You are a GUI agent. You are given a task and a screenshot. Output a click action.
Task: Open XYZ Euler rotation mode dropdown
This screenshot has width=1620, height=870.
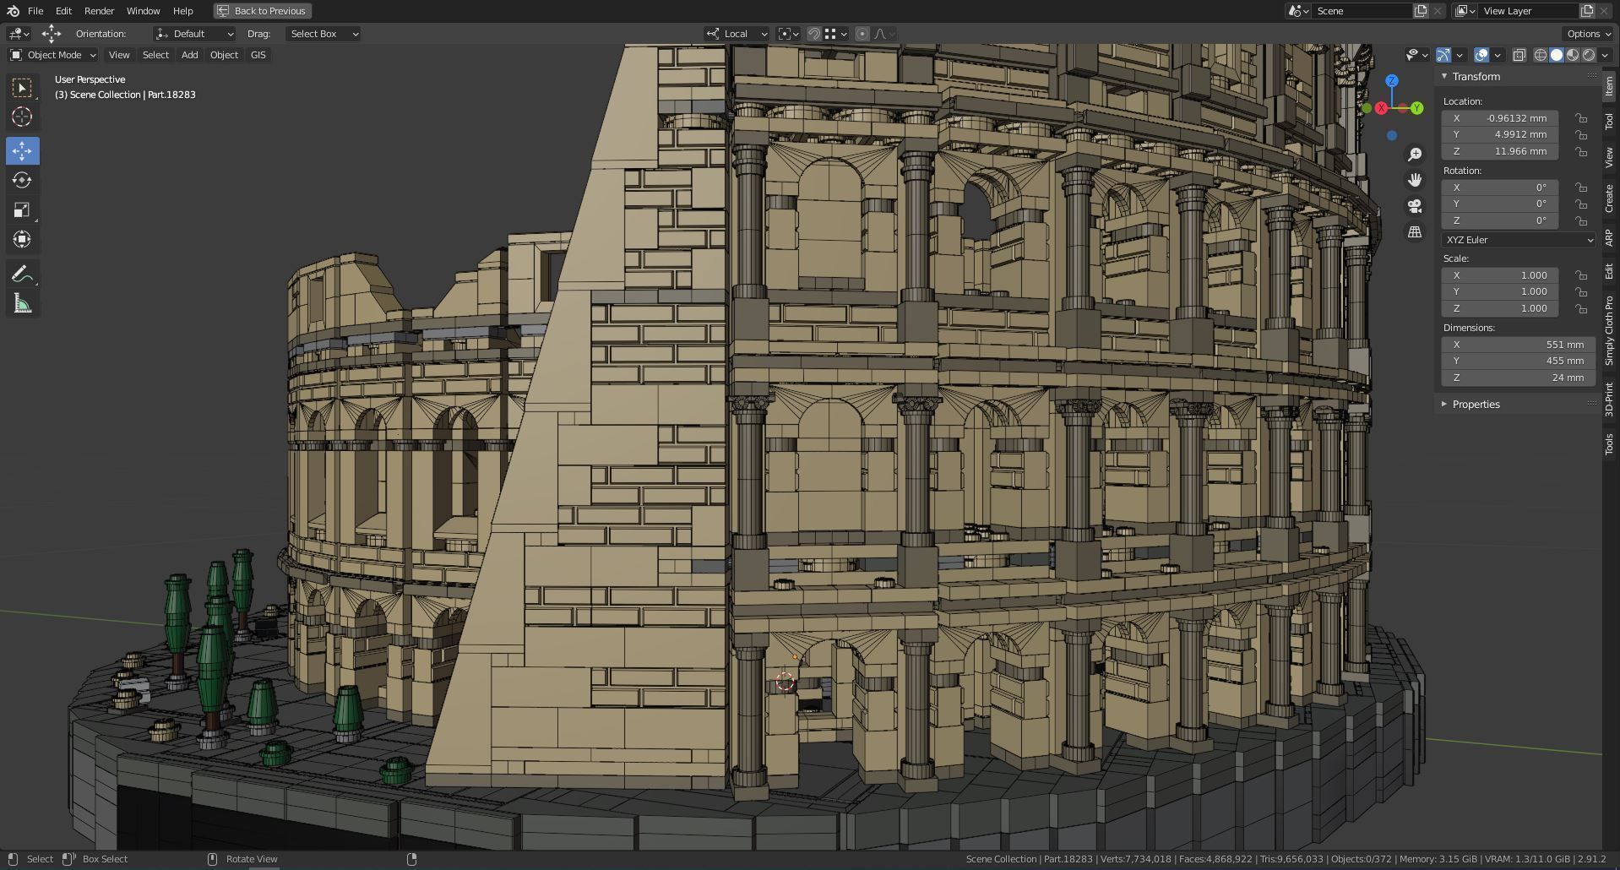point(1518,240)
